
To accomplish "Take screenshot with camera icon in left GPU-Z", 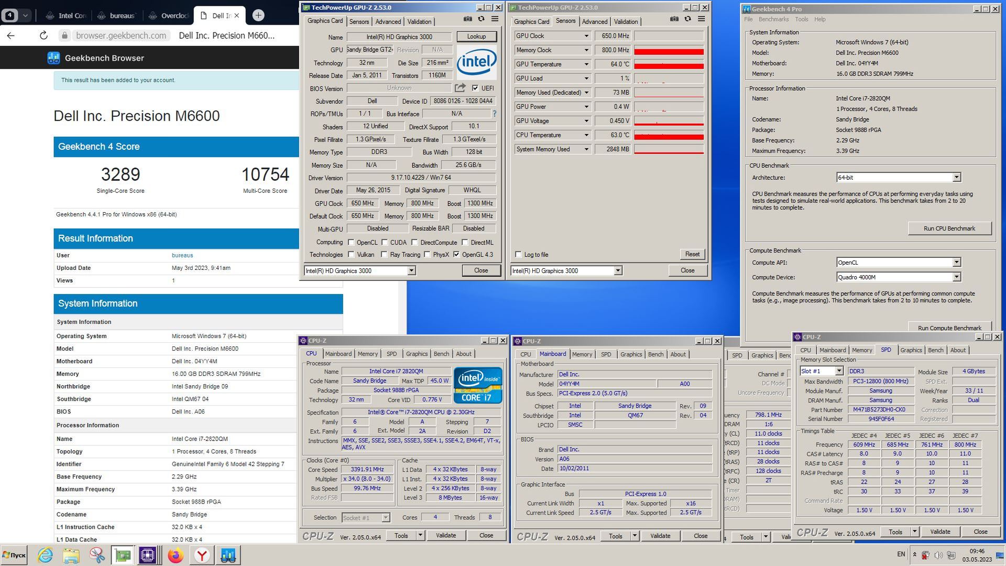I will click(x=467, y=19).
